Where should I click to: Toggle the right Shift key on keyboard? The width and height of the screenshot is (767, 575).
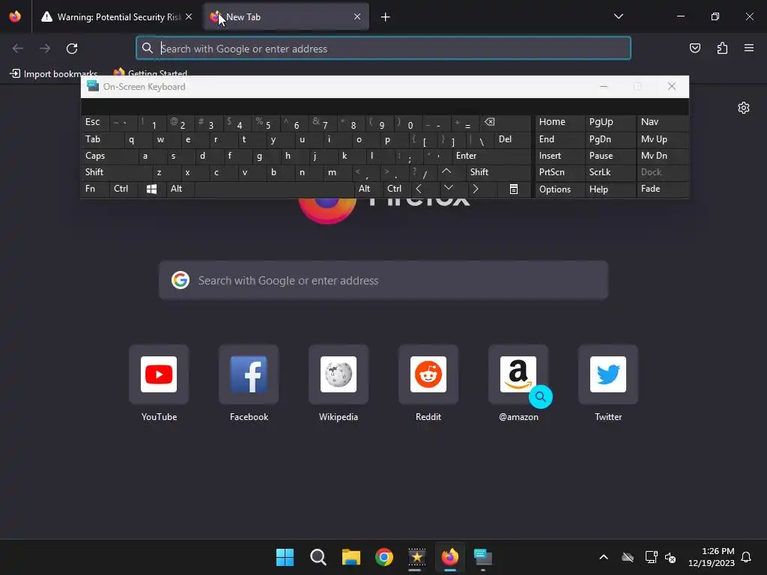point(498,172)
